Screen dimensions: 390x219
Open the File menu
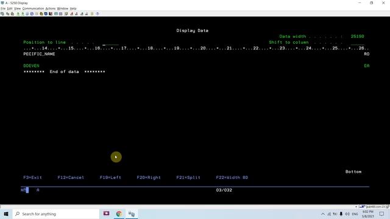(x=2, y=9)
